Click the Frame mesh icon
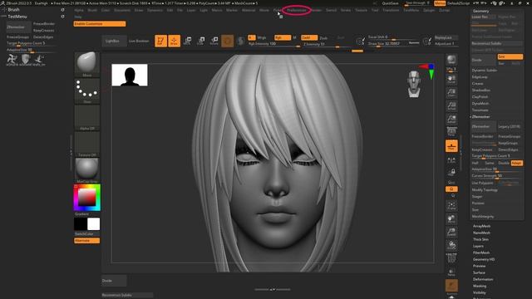 (451, 205)
